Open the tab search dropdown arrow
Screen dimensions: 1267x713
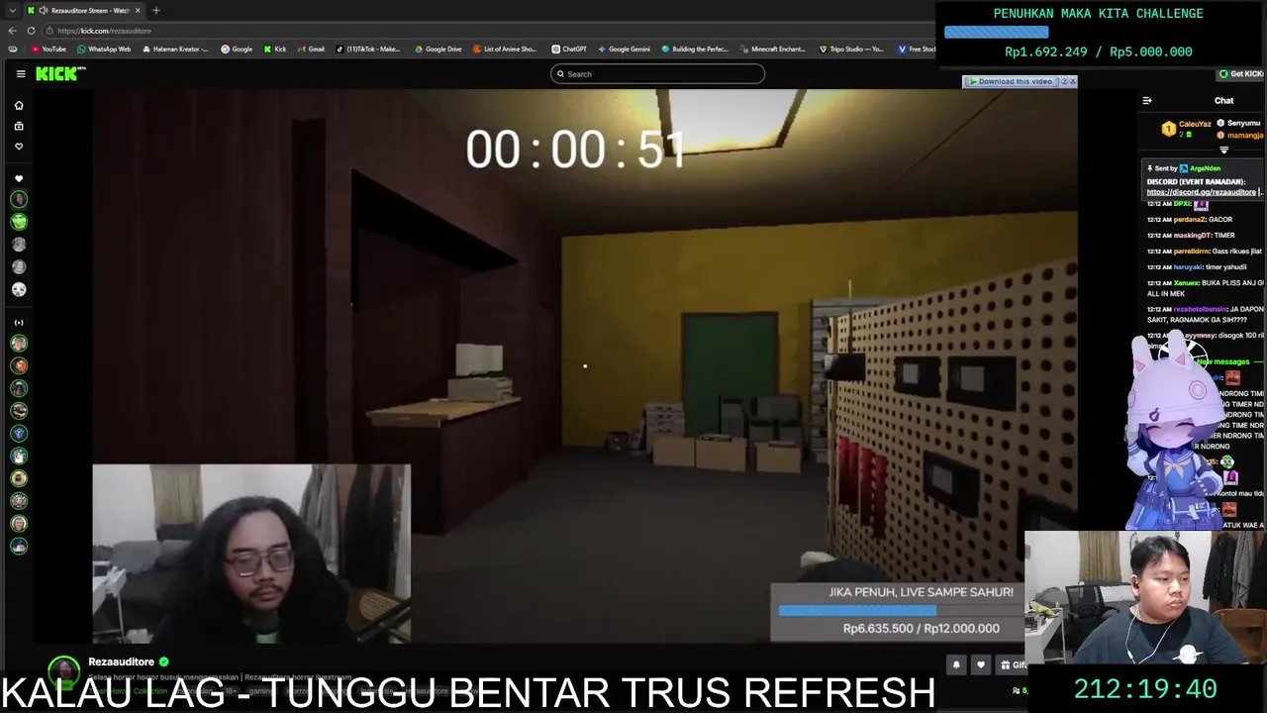point(12,10)
